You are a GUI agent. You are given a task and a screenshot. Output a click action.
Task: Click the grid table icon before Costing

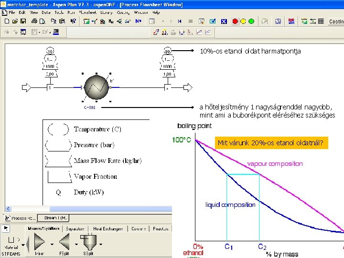[321, 21]
